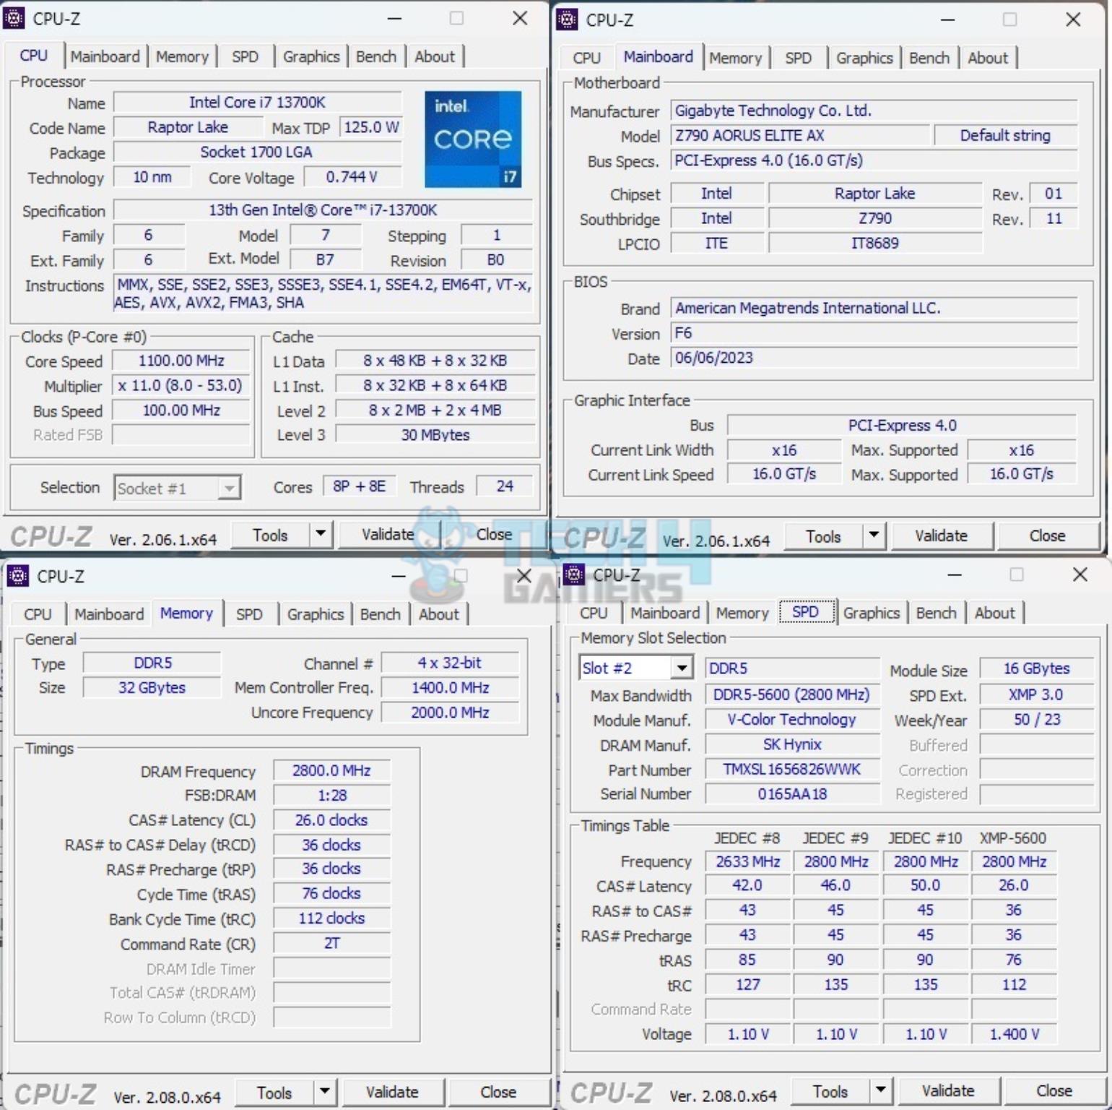The height and width of the screenshot is (1110, 1112).
Task: Open Tools dropdown arrow in Mainboard window
Action: (874, 535)
